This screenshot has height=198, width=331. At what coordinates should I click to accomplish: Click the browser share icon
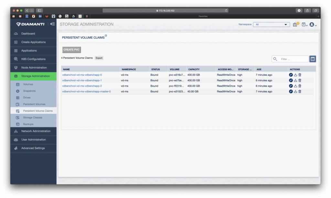(307, 11)
